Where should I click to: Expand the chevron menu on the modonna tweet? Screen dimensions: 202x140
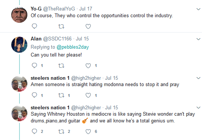[x=198, y=78]
